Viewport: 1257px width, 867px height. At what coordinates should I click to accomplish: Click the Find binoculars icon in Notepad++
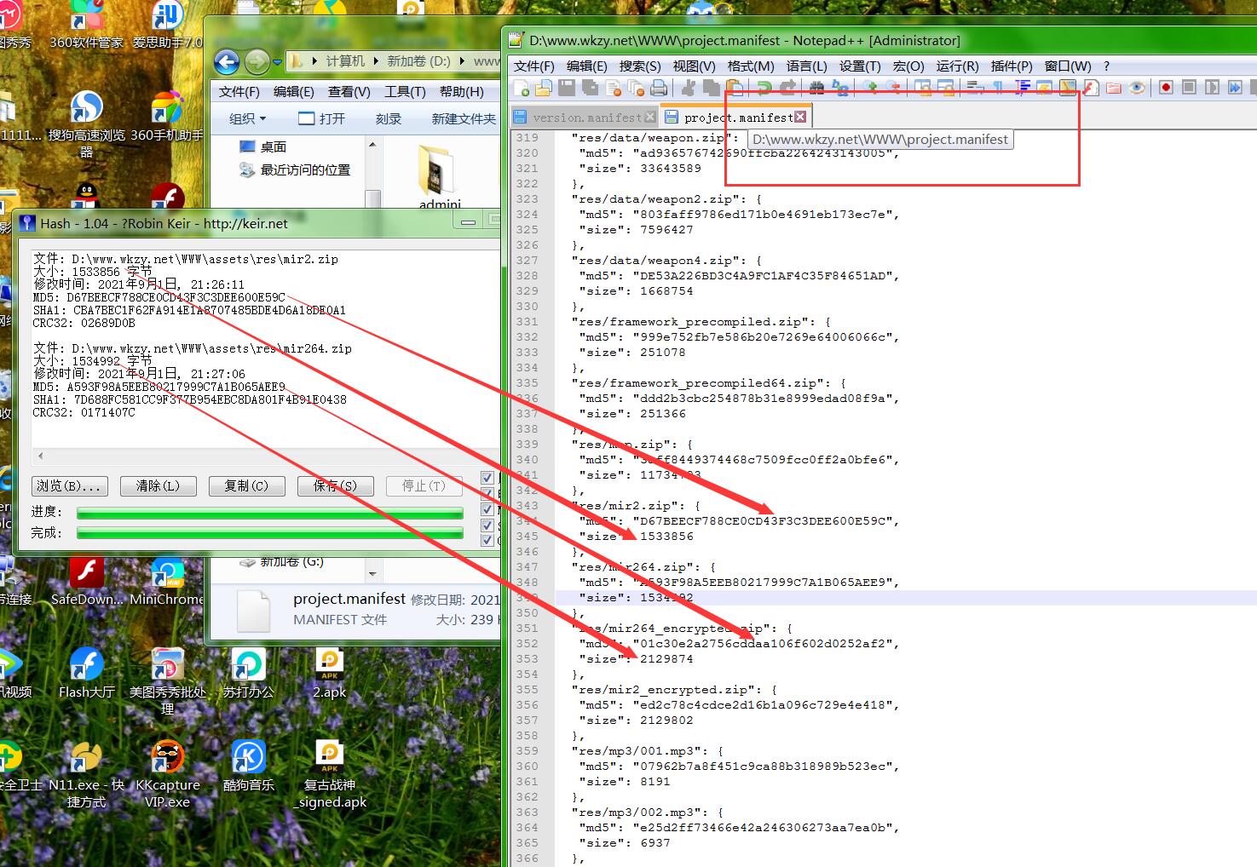click(x=816, y=88)
